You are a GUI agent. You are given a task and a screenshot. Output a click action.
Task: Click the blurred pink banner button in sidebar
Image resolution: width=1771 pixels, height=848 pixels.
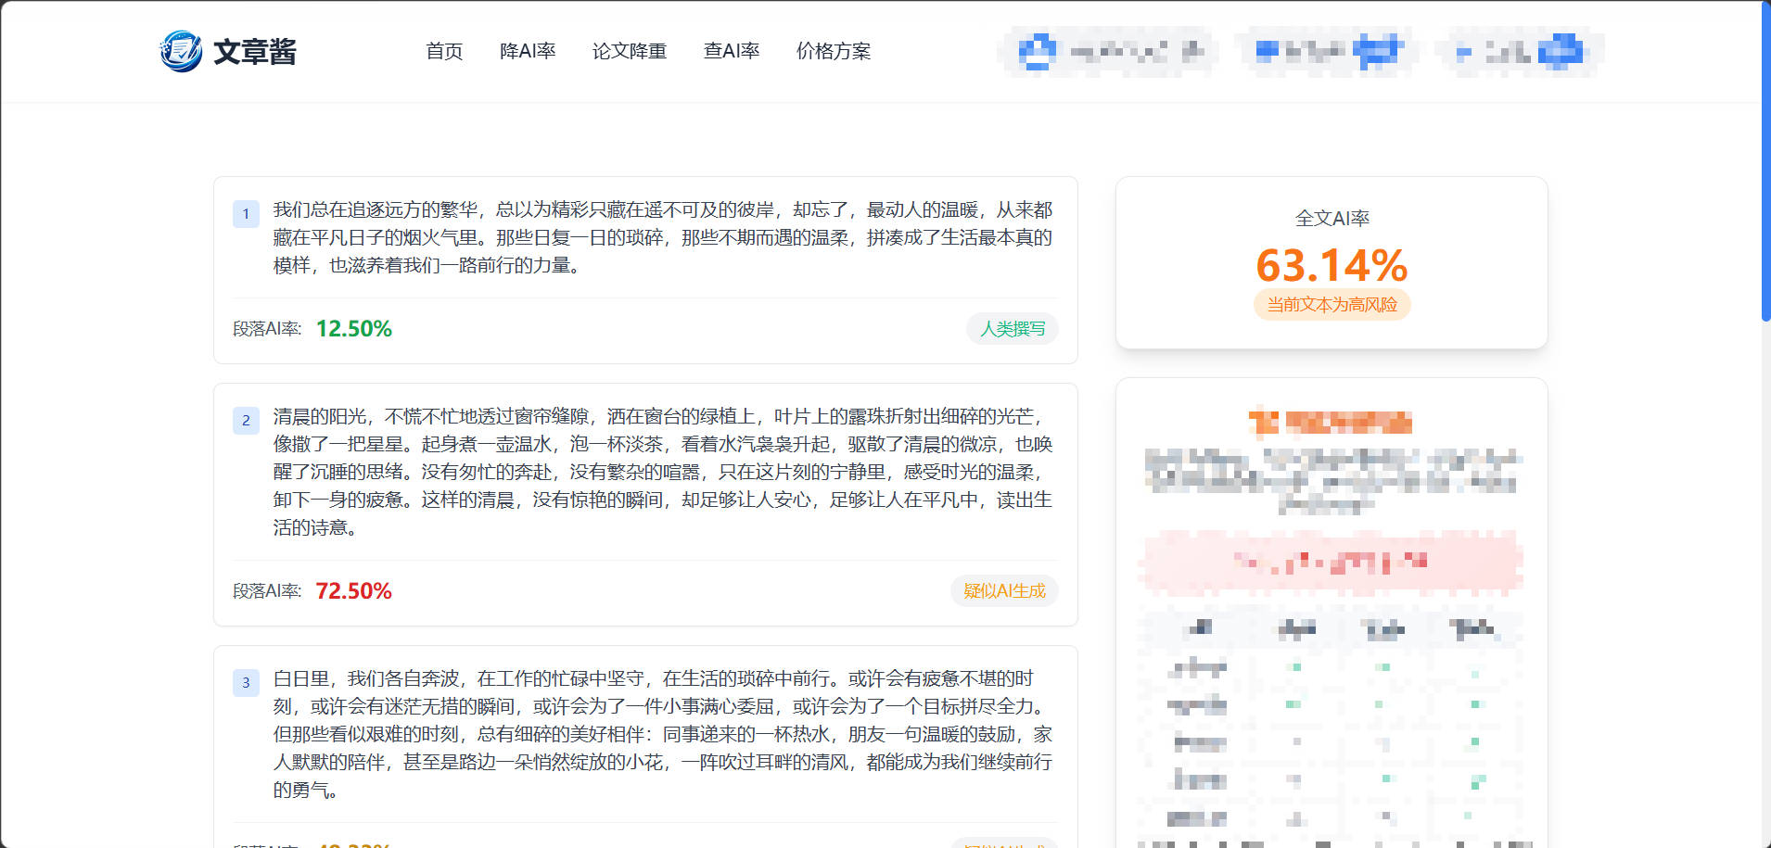pyautogui.click(x=1331, y=562)
